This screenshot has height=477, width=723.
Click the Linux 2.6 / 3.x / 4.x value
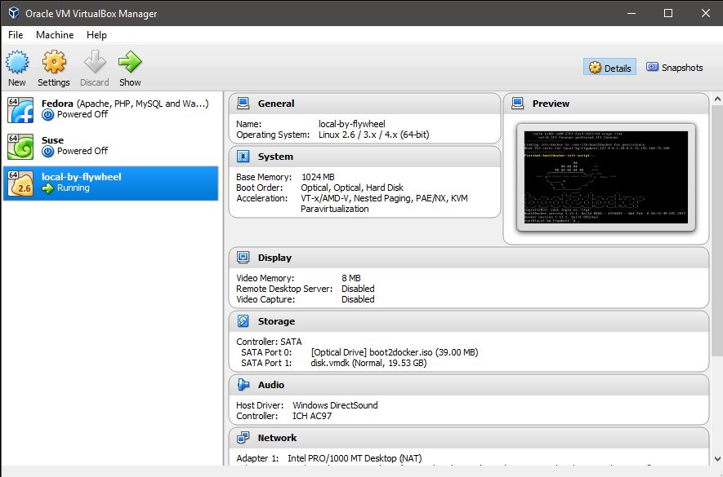pyautogui.click(x=373, y=135)
